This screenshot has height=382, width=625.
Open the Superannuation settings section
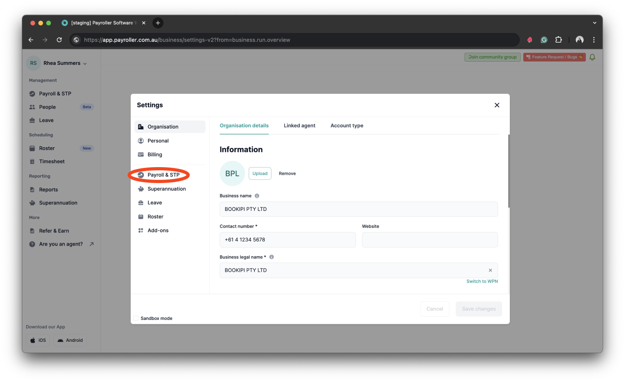point(166,189)
